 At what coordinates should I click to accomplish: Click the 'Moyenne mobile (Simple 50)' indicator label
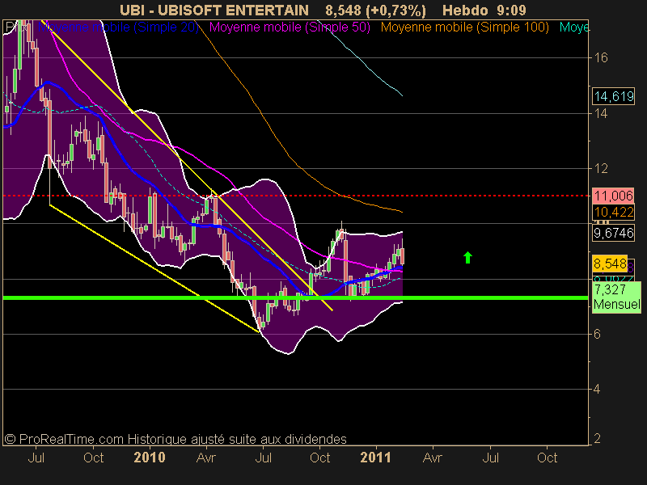coord(290,27)
